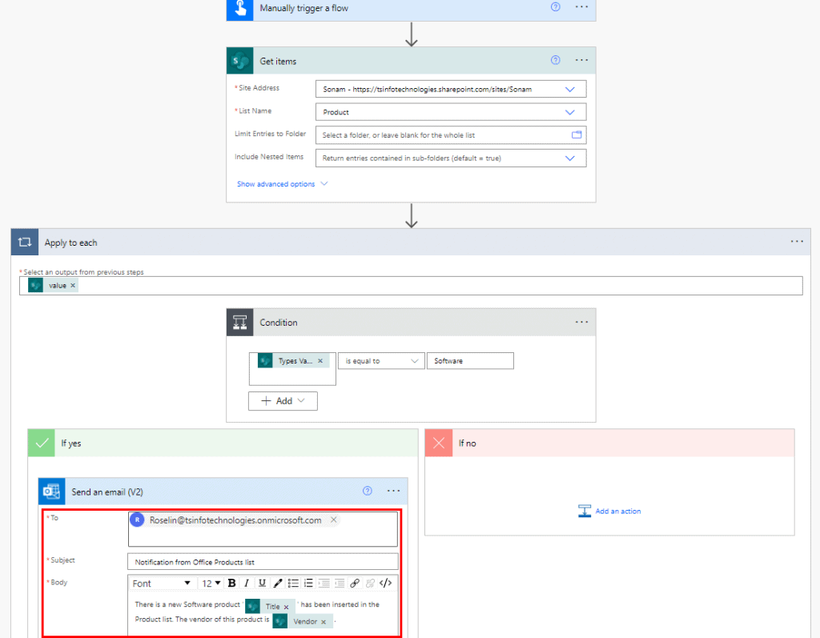Screen dimensions: 820x638
Task: Open help for Send an email (V2)
Action: pyautogui.click(x=367, y=491)
